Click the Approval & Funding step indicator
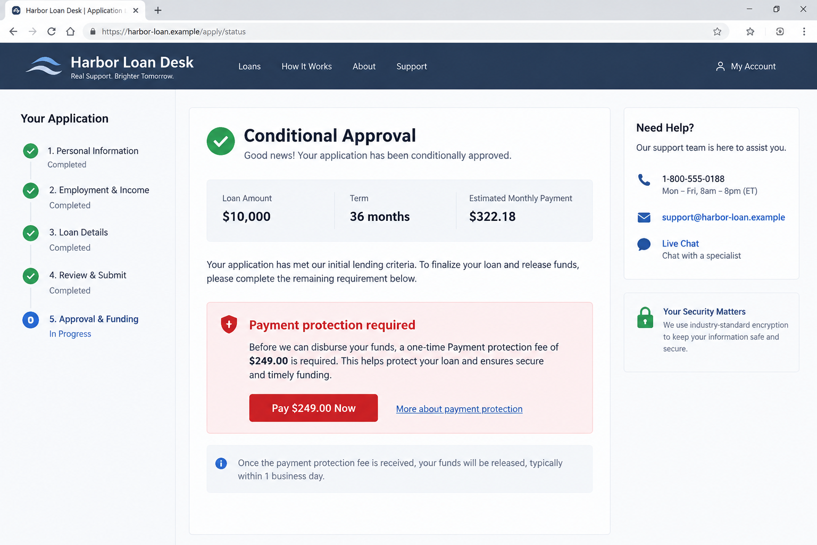The width and height of the screenshot is (817, 545). 31,320
